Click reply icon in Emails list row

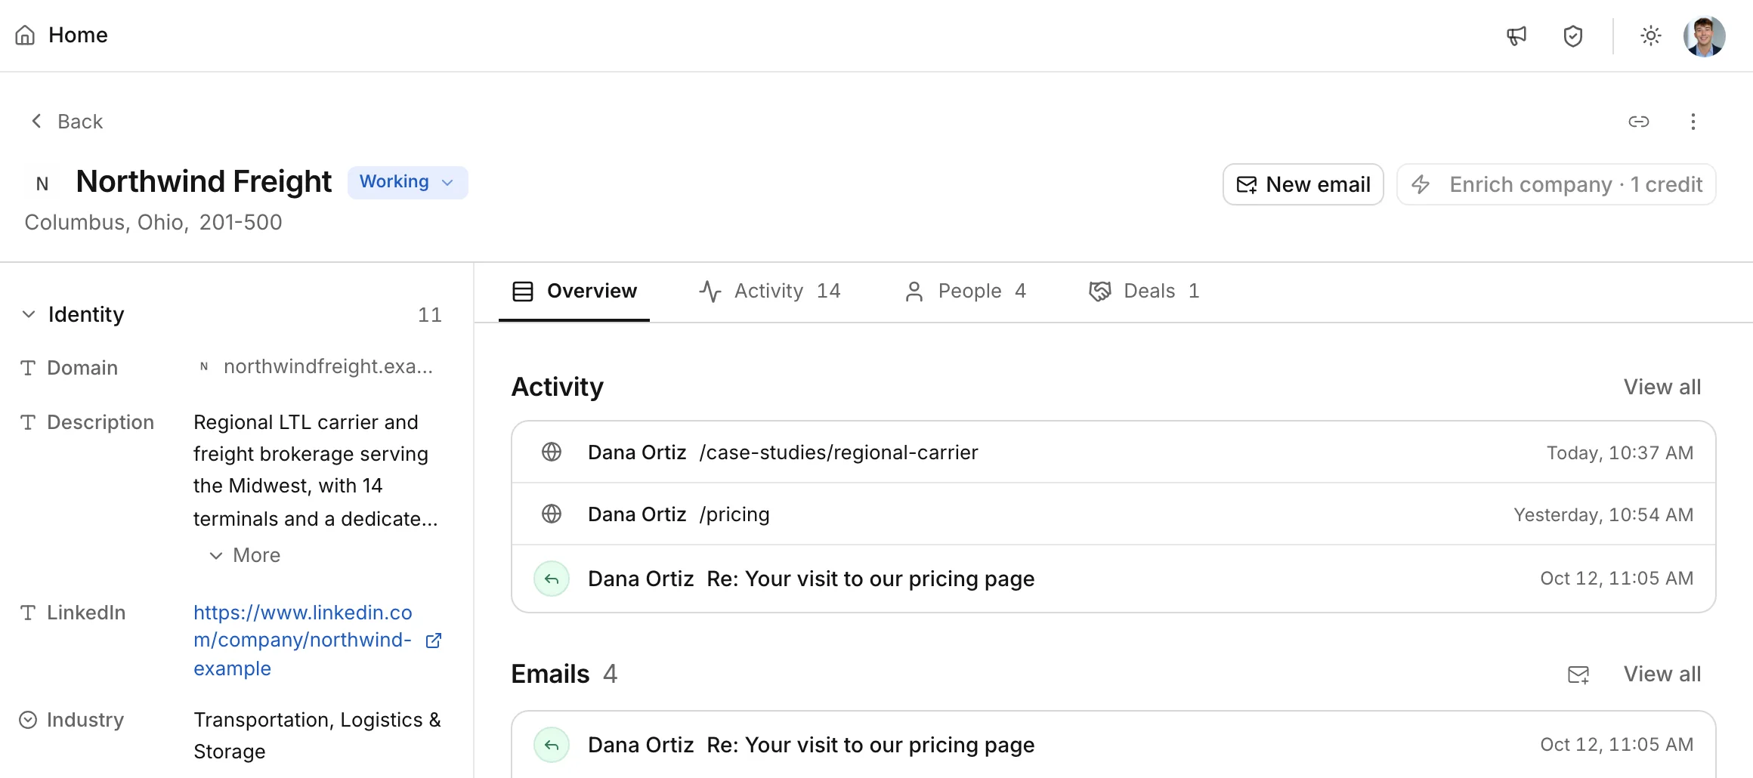(x=552, y=745)
